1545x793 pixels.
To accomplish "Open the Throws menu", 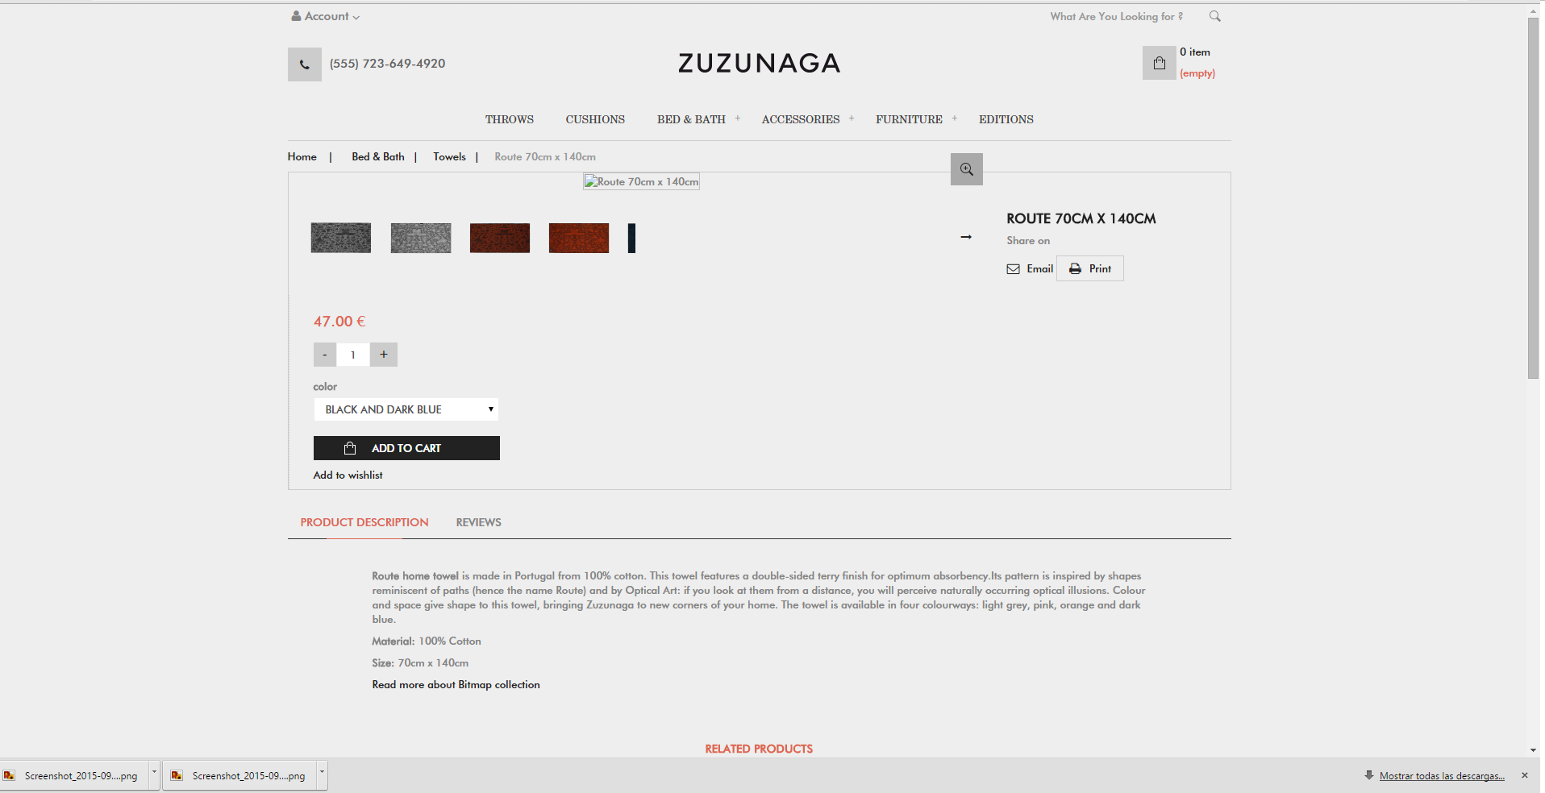I will pyautogui.click(x=510, y=119).
